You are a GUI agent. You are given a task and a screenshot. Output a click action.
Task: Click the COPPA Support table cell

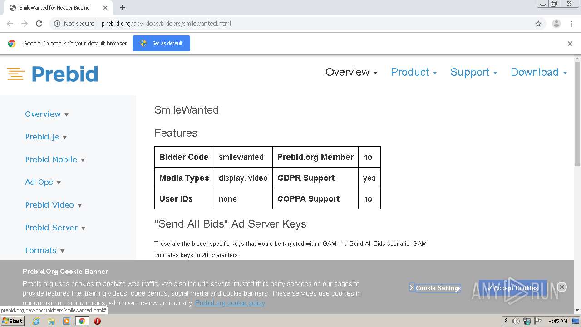click(315, 199)
